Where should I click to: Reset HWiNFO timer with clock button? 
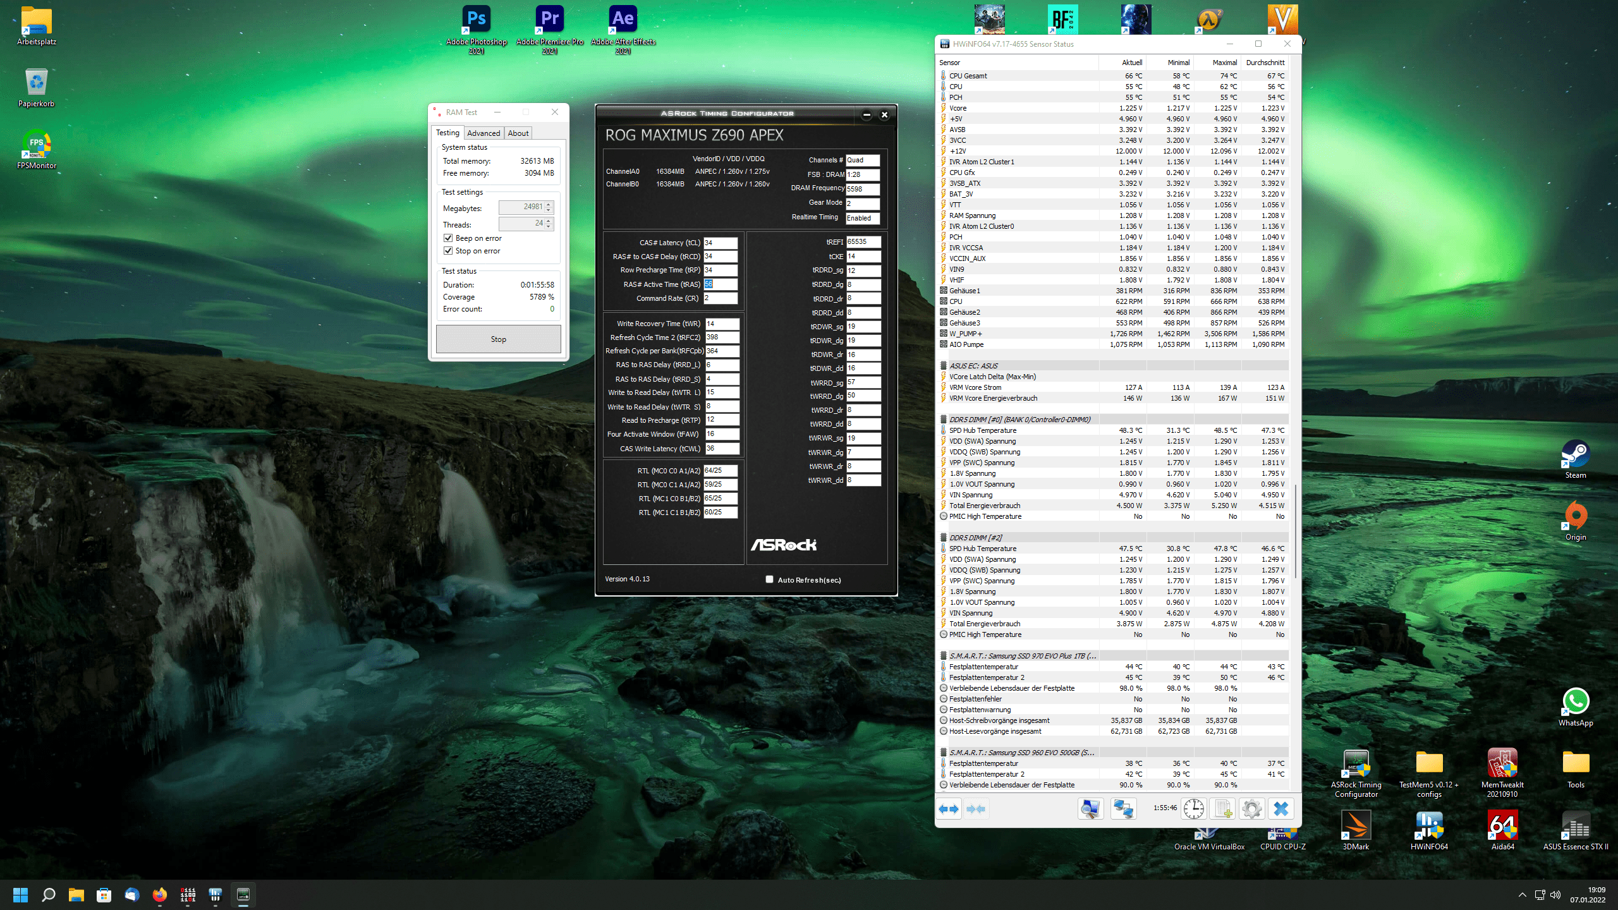pos(1193,809)
